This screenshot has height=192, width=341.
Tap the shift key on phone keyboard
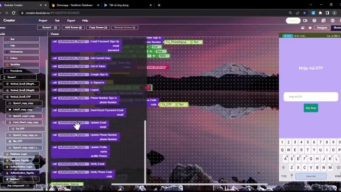coord(283,167)
